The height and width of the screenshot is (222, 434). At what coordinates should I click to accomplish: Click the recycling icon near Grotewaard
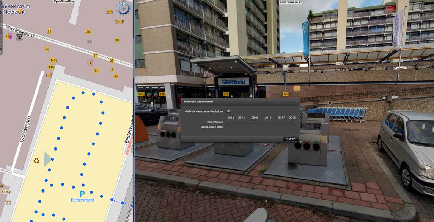(36, 160)
